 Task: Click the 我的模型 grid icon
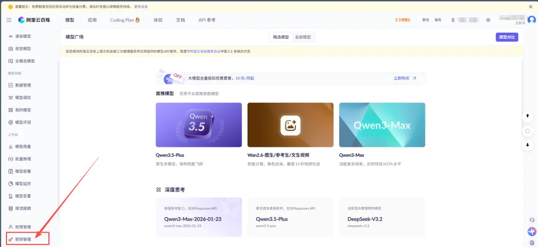click(x=10, y=110)
